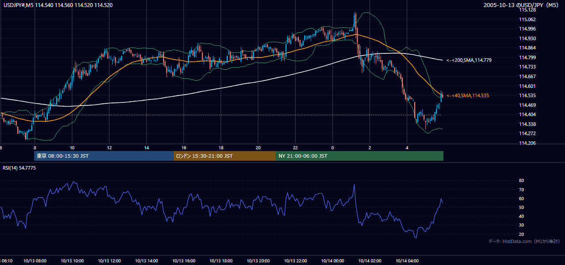Click price axis label 114.206
This screenshot has height=265, width=565.
[527, 143]
